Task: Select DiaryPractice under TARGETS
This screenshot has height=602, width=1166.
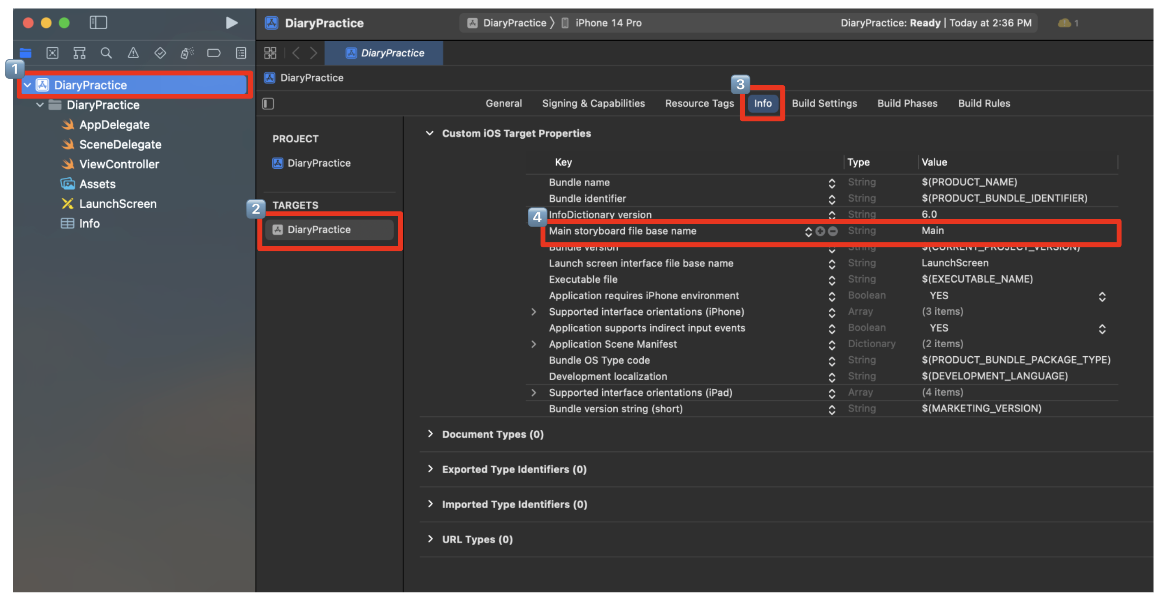Action: coord(330,229)
